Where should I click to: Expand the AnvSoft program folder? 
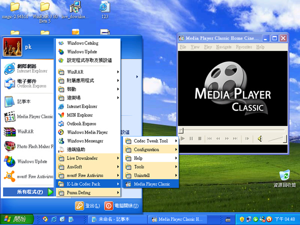coord(88,166)
